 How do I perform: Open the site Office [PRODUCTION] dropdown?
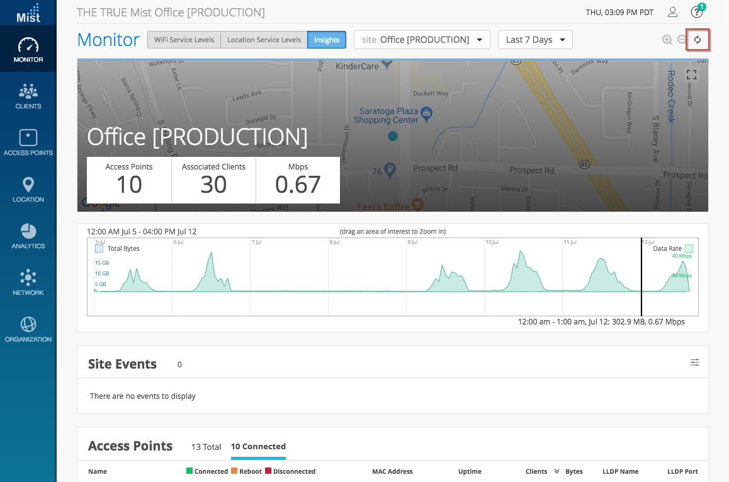pyautogui.click(x=422, y=40)
